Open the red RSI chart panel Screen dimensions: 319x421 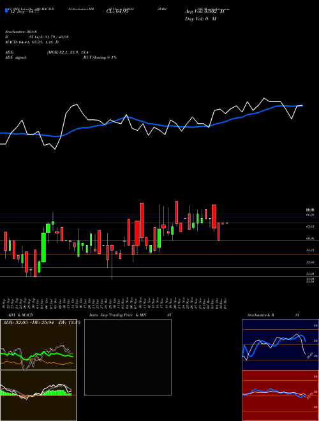click(x=280, y=395)
